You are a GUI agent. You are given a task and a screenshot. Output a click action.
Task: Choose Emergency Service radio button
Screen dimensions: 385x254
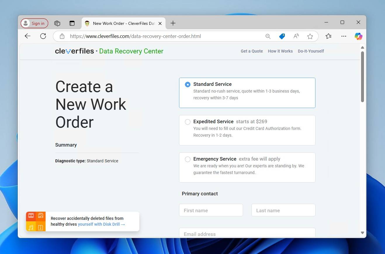pyautogui.click(x=188, y=159)
